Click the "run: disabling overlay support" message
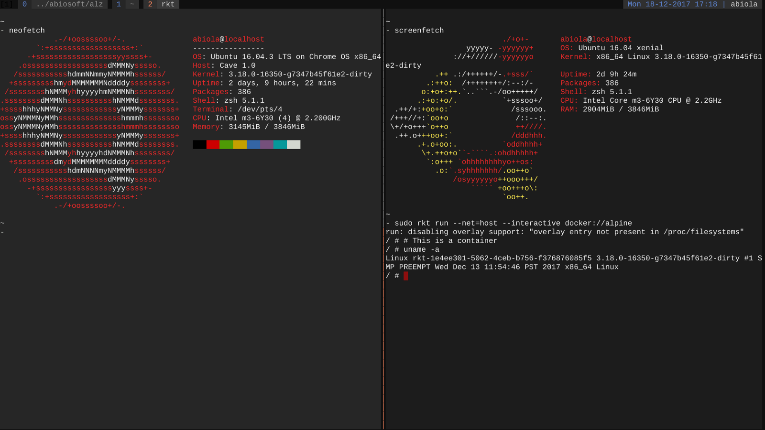 (x=565, y=232)
